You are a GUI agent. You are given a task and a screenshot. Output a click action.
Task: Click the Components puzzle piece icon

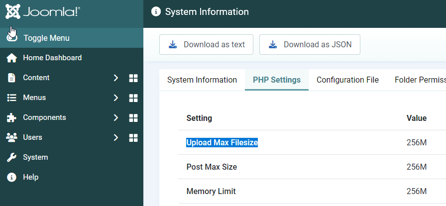click(11, 117)
